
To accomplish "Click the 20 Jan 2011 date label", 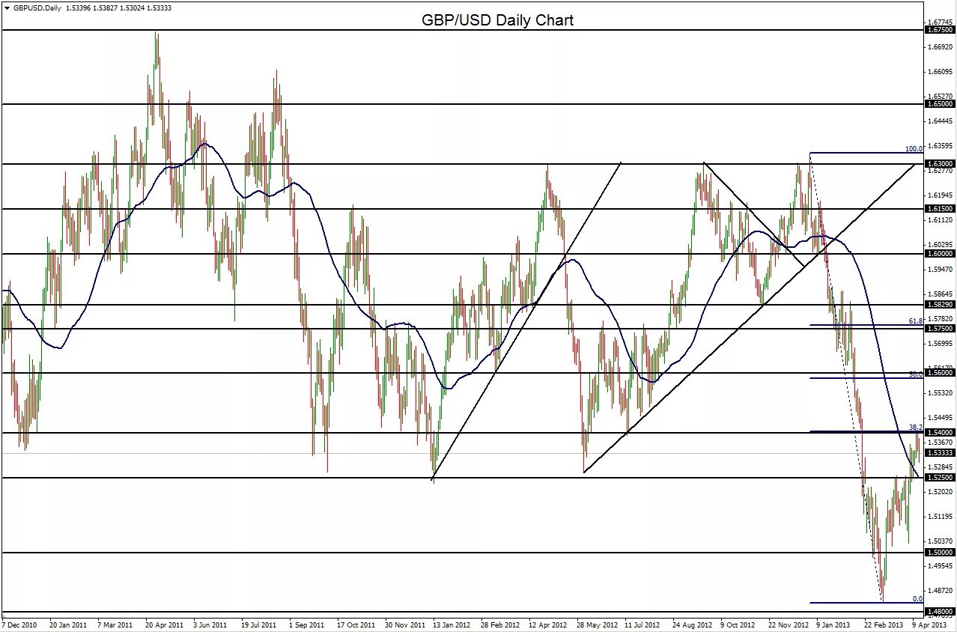I will (68, 624).
